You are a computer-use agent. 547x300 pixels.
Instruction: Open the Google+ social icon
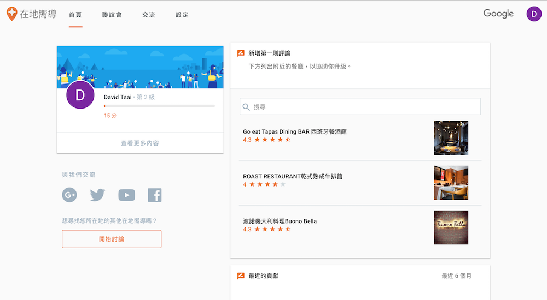pos(69,195)
